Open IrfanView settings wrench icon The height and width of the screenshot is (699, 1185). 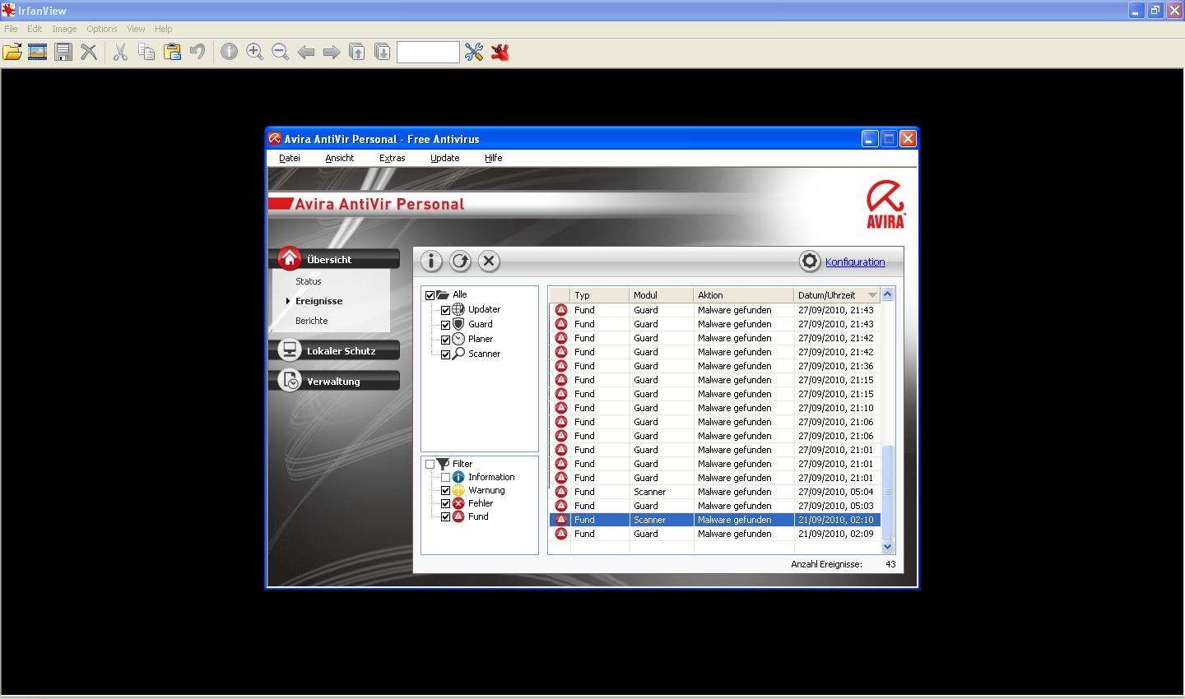coord(474,53)
